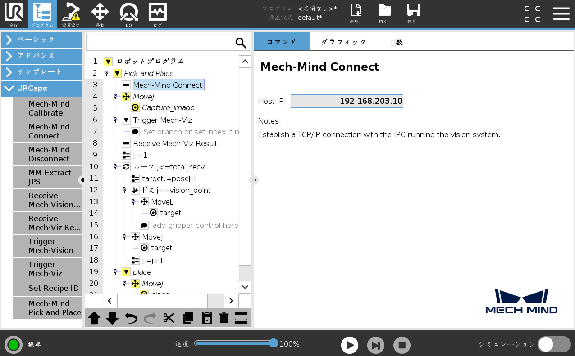
Task: Open the Move (移動) header icon
Action: point(100,14)
